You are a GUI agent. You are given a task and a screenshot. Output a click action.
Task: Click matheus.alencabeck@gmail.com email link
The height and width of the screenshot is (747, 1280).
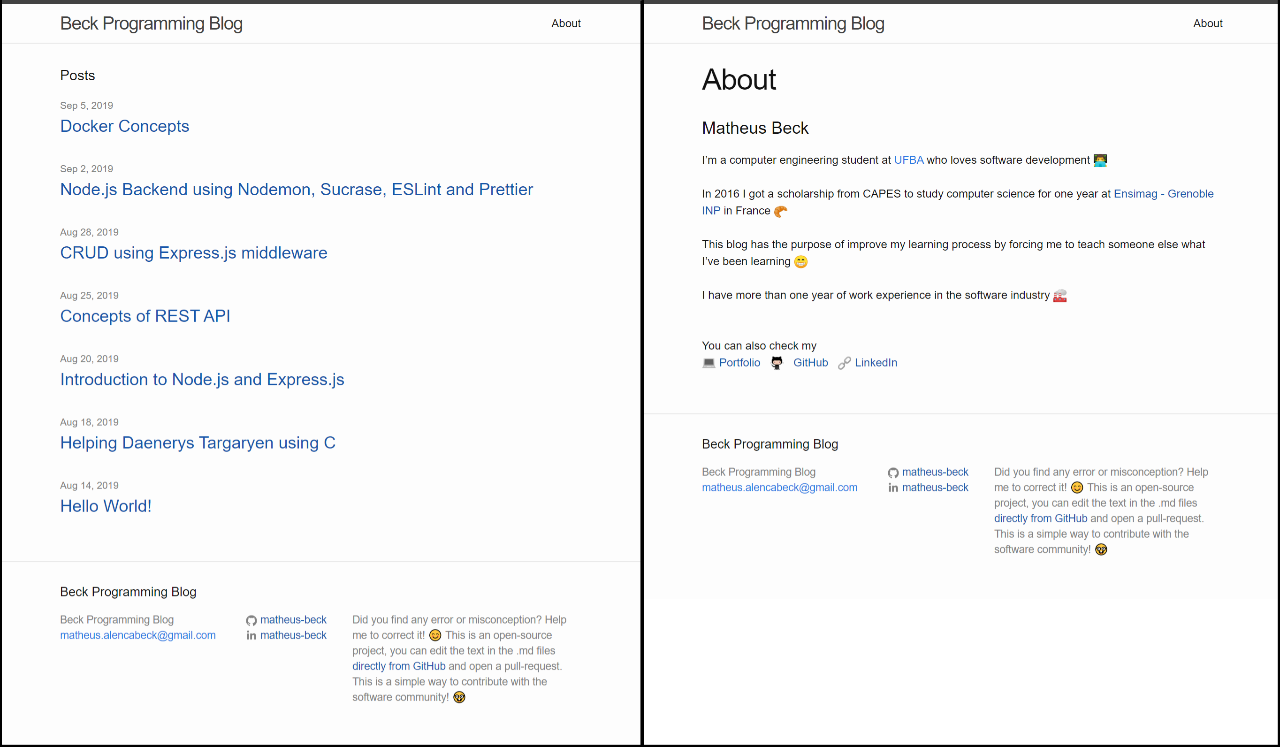(x=138, y=635)
